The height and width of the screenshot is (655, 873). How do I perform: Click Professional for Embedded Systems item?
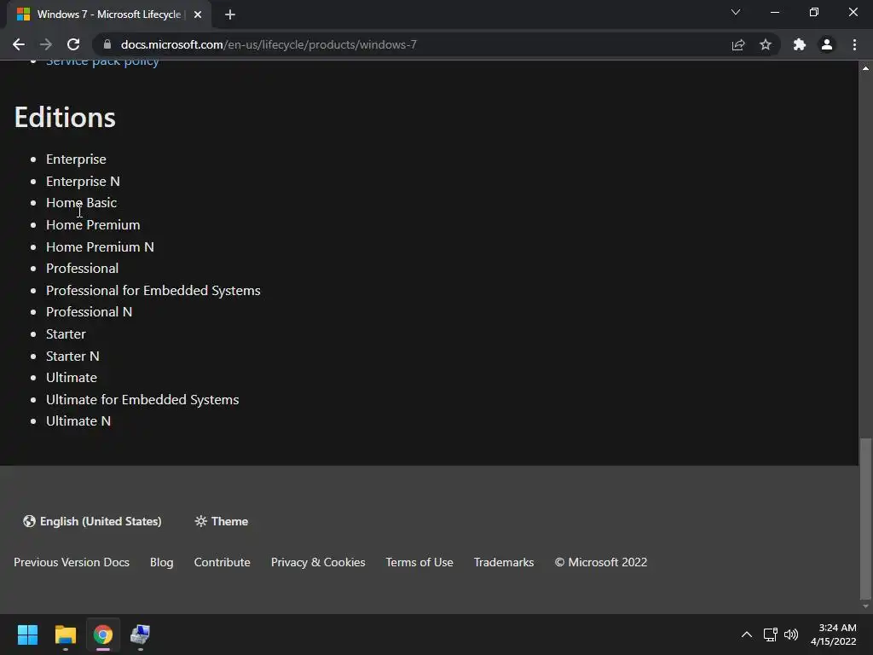(153, 290)
